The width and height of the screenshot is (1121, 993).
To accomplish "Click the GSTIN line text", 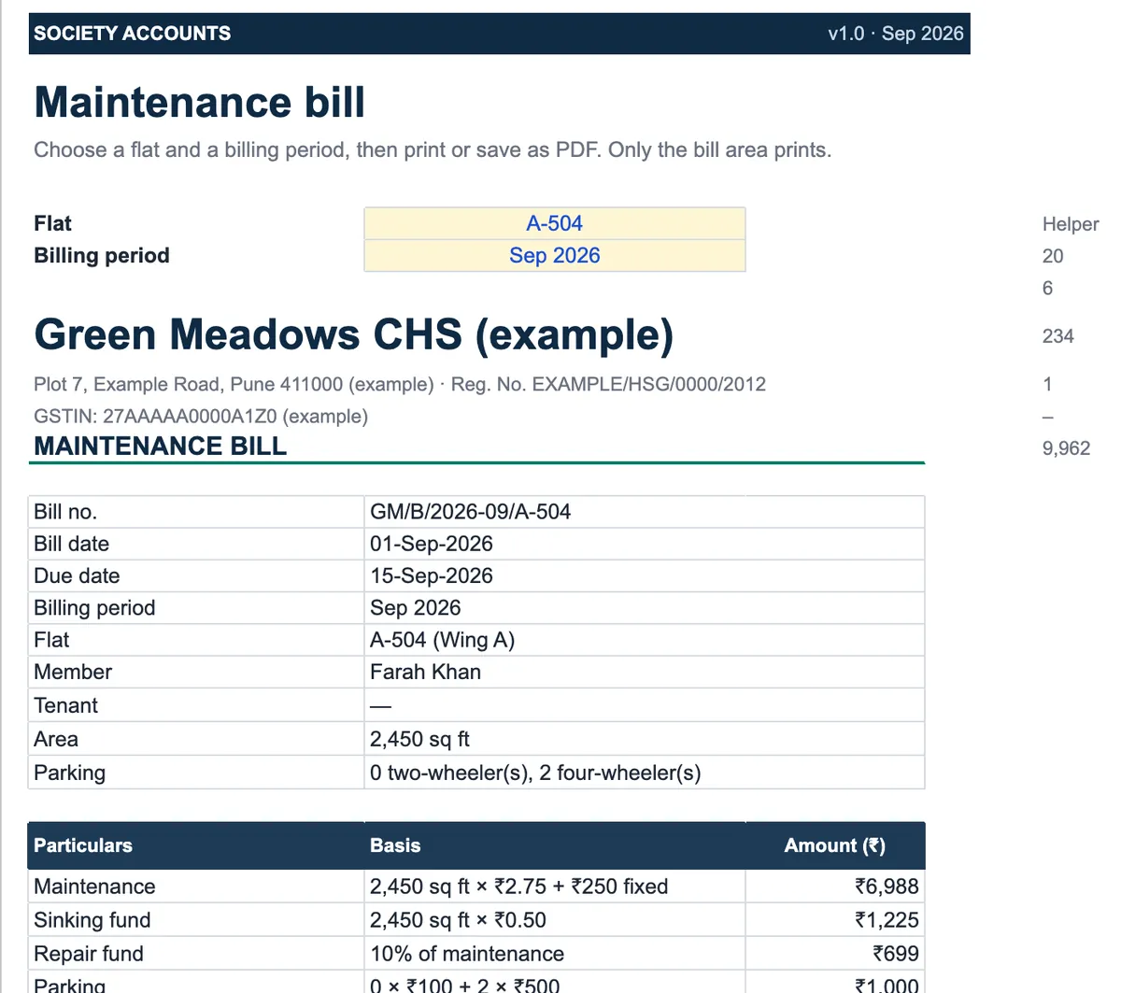I will pos(201,417).
